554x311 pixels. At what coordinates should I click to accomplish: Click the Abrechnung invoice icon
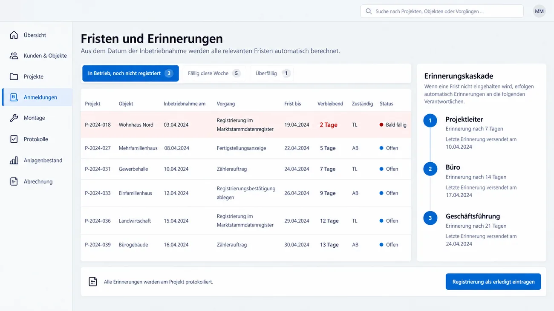tap(14, 181)
